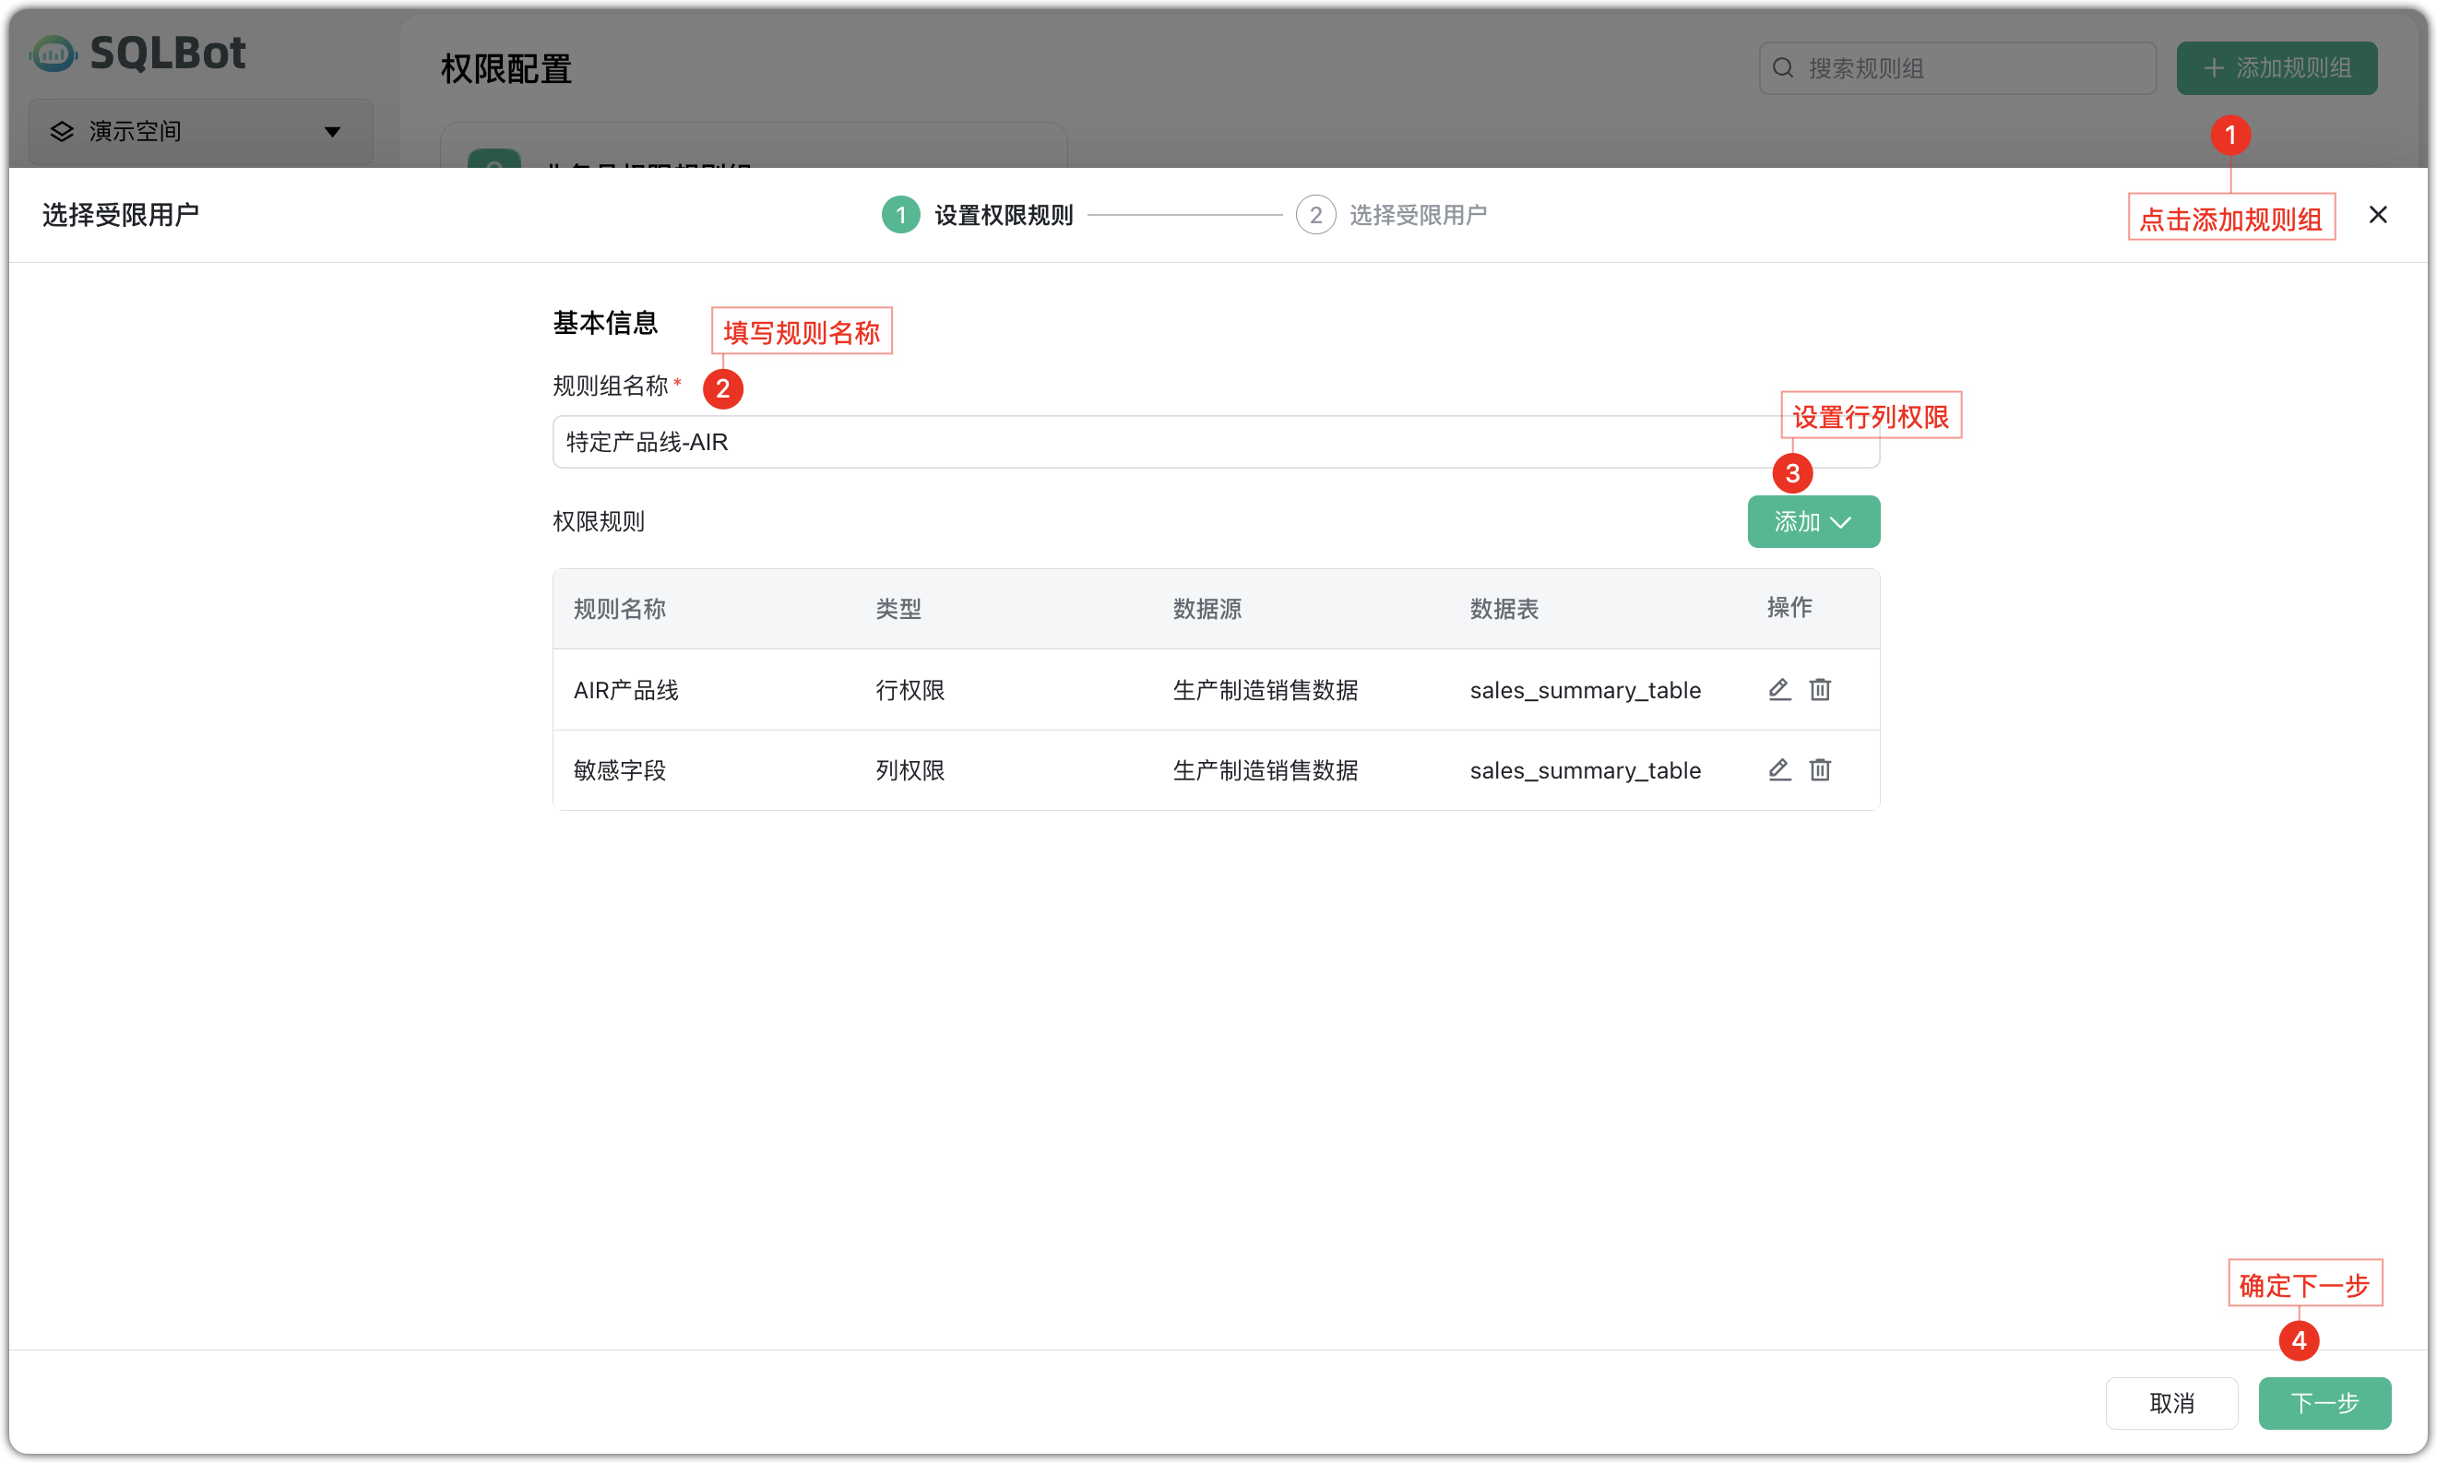Click the SQLBot robot logo icon

click(53, 54)
